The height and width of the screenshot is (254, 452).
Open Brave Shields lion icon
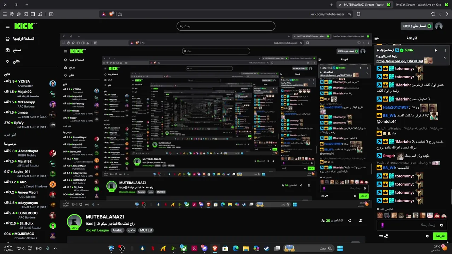(112, 14)
